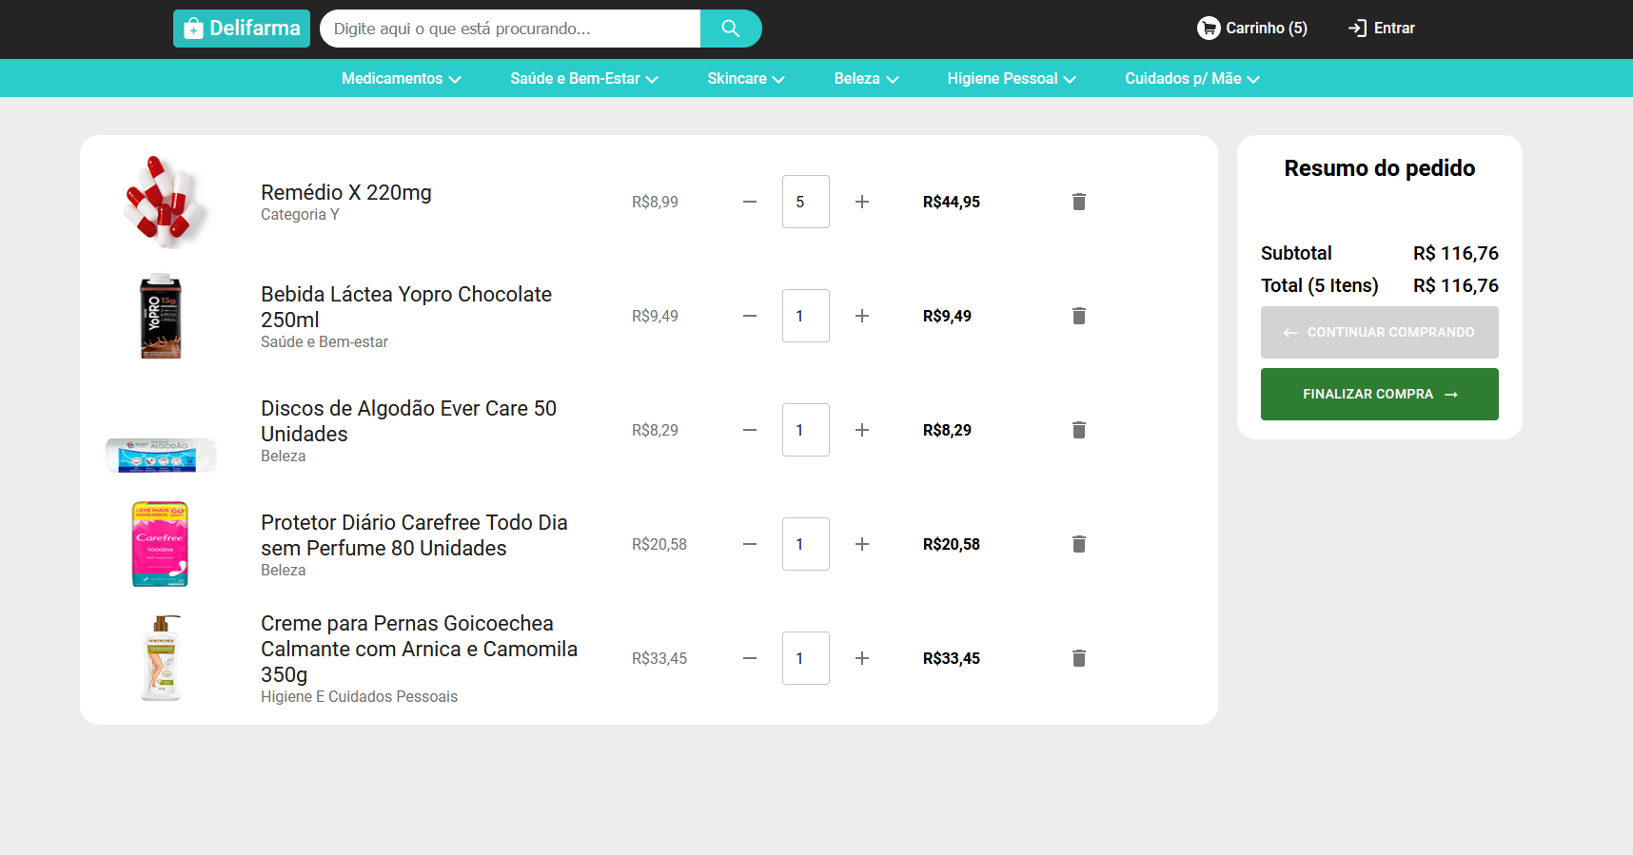Image resolution: width=1633 pixels, height=855 pixels.
Task: Decrease quantity of Discos de Algodão
Action: point(750,430)
